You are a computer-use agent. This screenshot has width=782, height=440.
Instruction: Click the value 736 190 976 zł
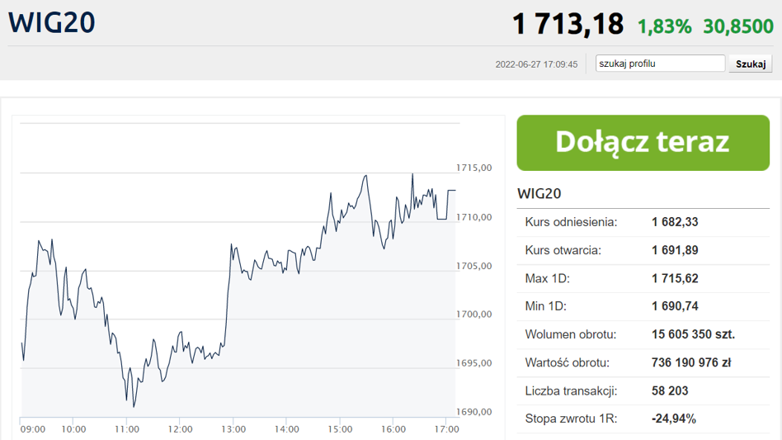[691, 362]
